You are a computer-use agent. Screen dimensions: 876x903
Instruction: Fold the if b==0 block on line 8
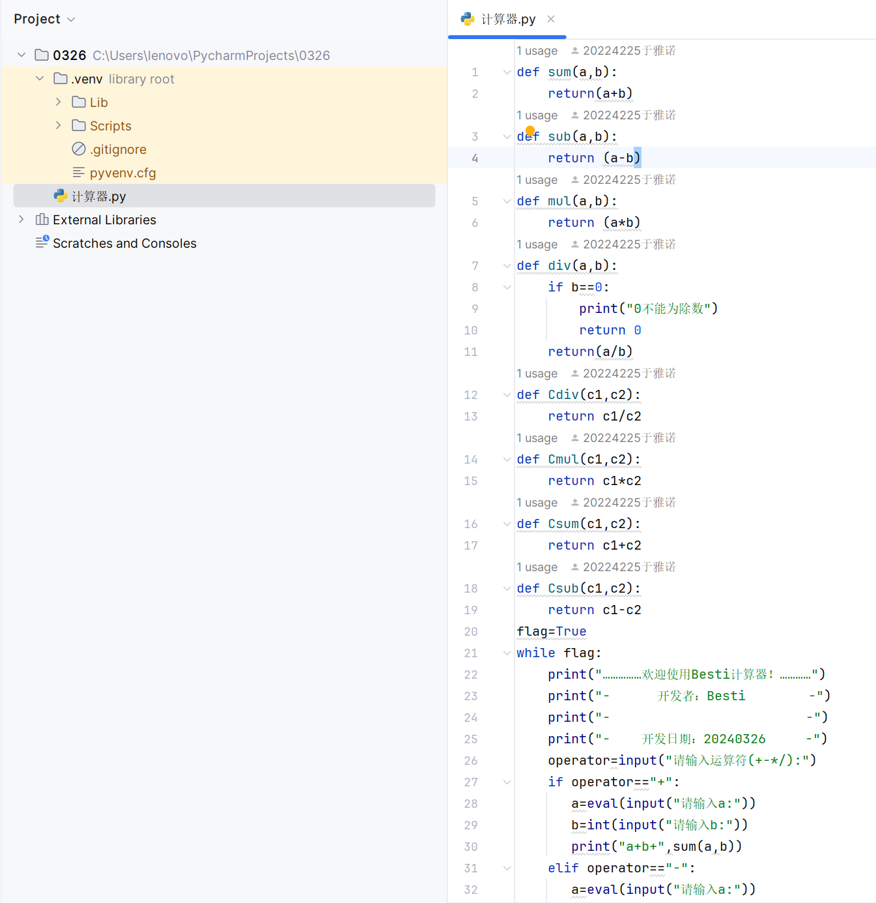point(507,288)
